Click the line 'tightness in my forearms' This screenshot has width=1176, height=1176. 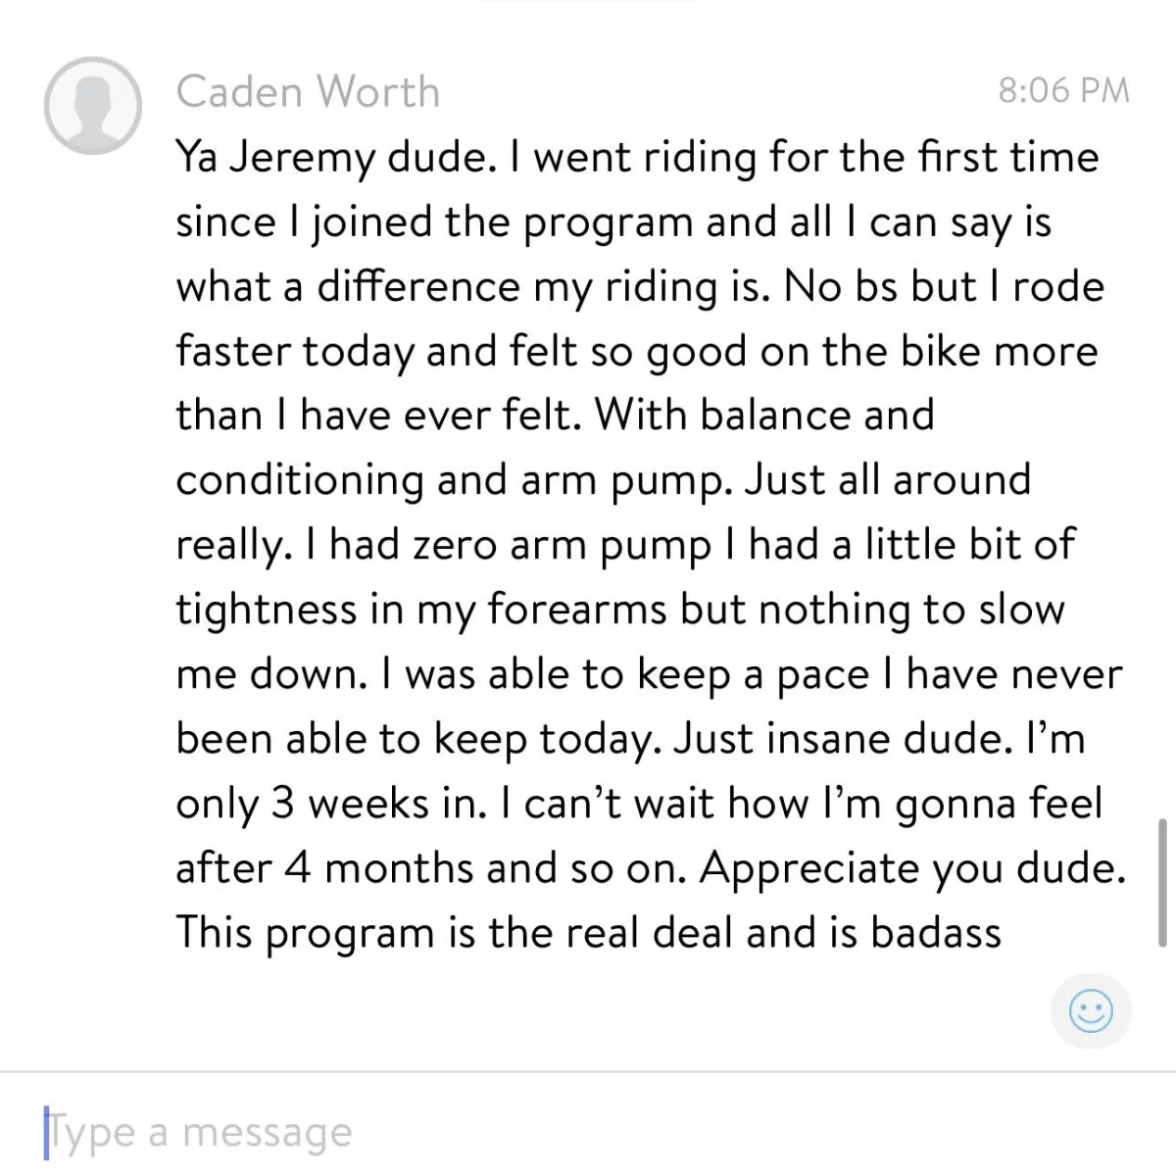(620, 611)
